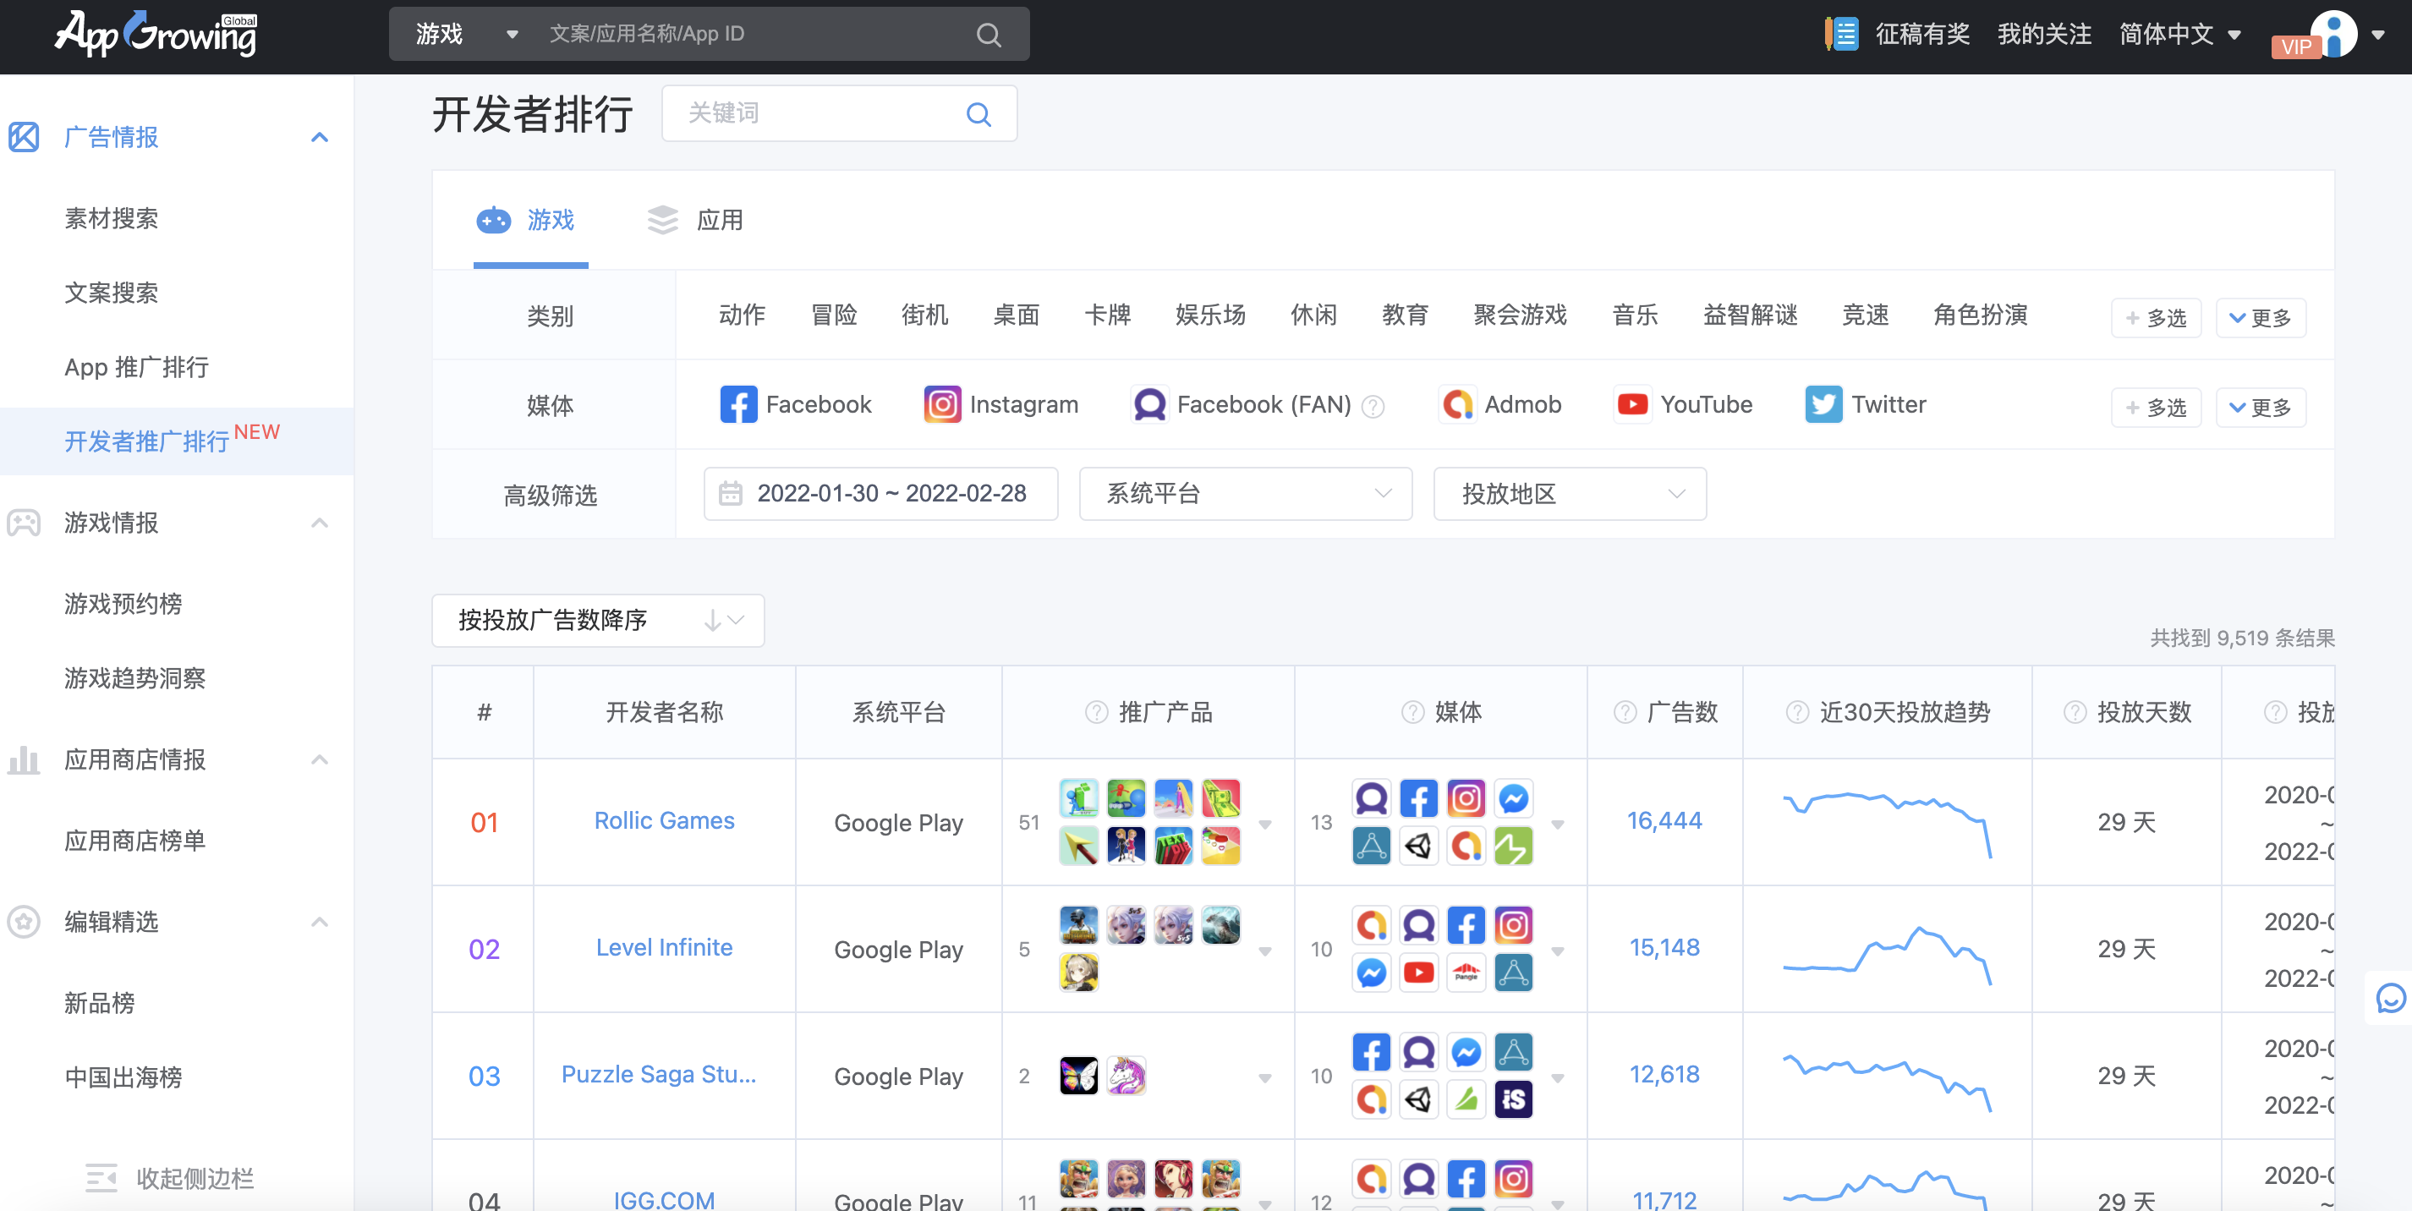Click the 征稿有奖 notebook icon
Viewport: 2412px width, 1211px height.
[1842, 35]
